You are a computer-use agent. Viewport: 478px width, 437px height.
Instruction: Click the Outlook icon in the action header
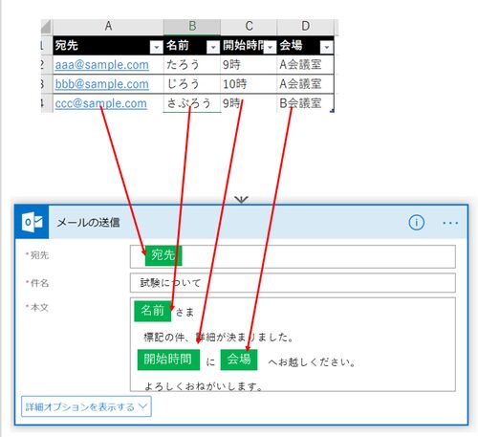click(32, 222)
